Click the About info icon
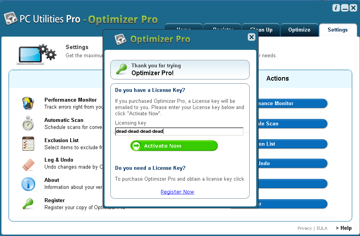The image size is (360, 236). (x=28, y=184)
